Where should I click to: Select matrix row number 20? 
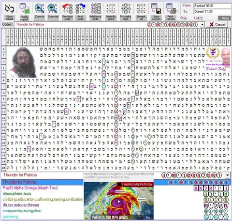4,168
